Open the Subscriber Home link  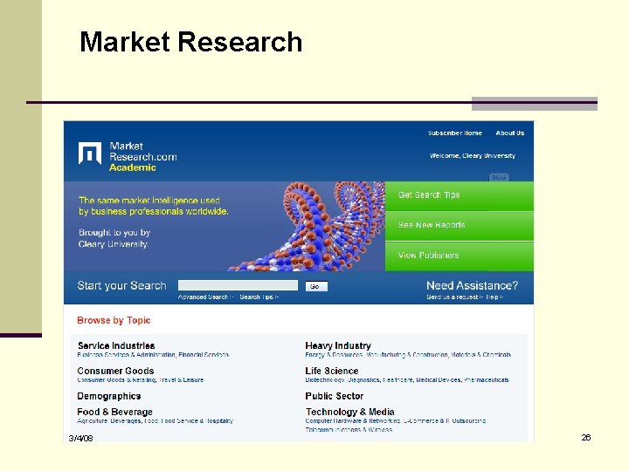tap(455, 133)
